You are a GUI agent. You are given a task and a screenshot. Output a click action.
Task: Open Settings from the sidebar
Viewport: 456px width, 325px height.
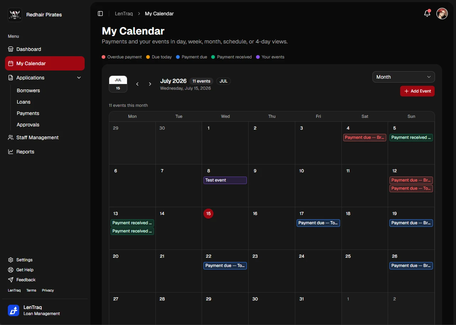click(x=21, y=260)
